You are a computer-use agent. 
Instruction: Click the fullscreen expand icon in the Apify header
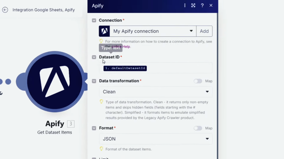(x=193, y=6)
